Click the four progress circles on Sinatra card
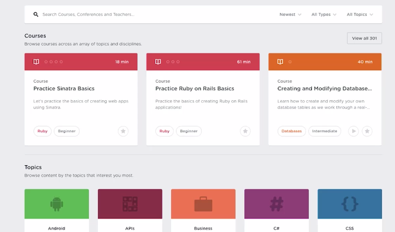The image size is (395, 232). click(x=53, y=62)
